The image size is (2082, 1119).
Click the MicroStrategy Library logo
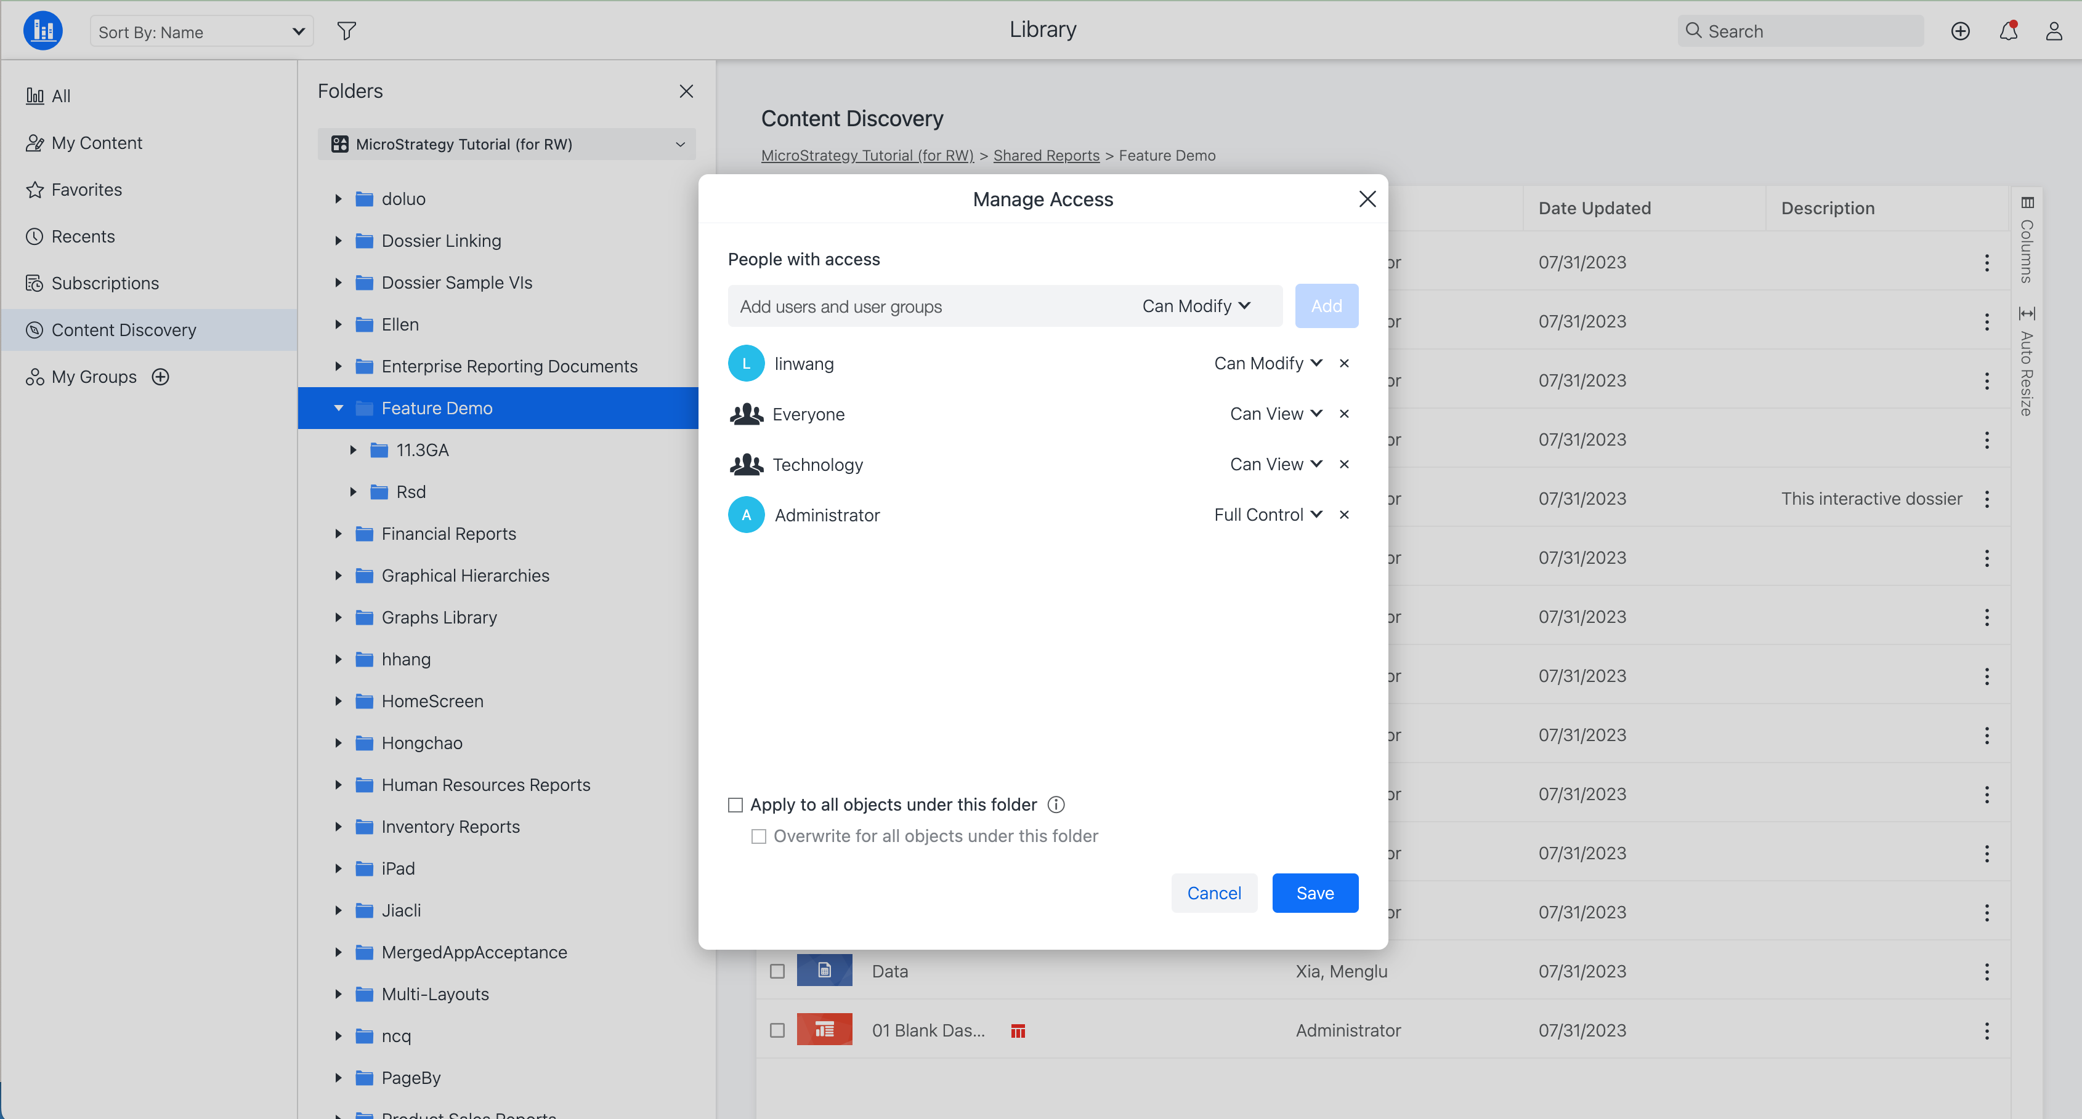tap(43, 31)
